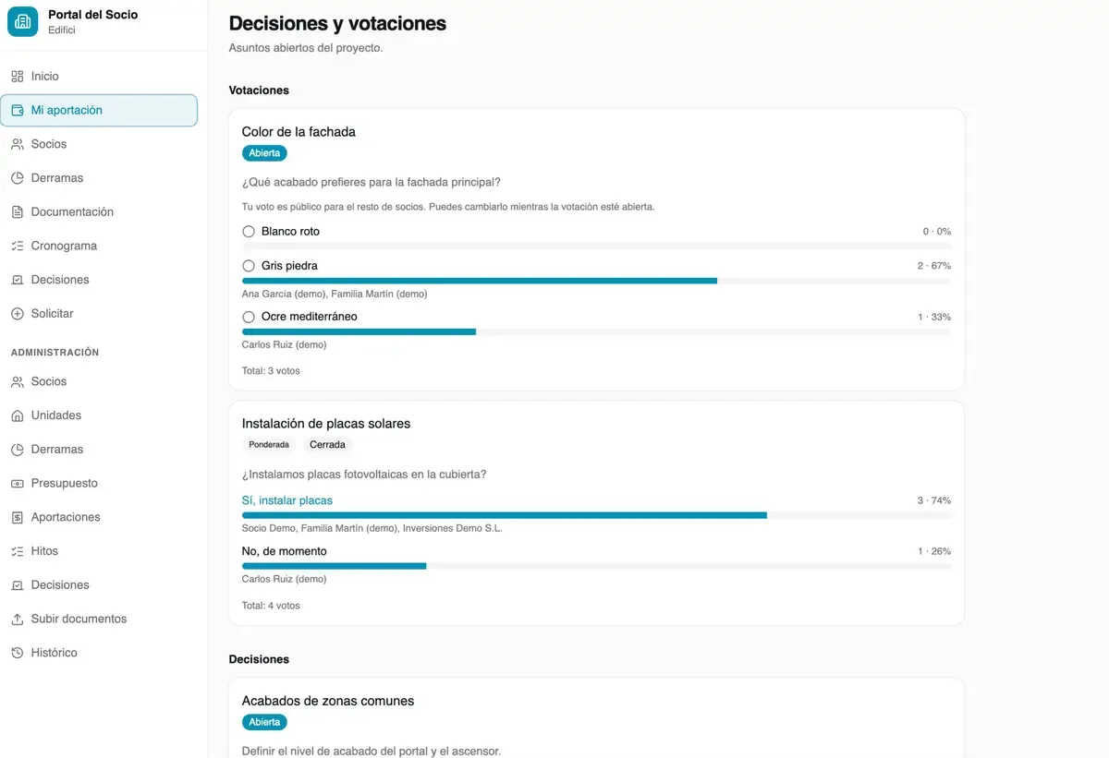1109x758 pixels.
Task: Click the Inicio dashboard icon
Action: pyautogui.click(x=17, y=77)
